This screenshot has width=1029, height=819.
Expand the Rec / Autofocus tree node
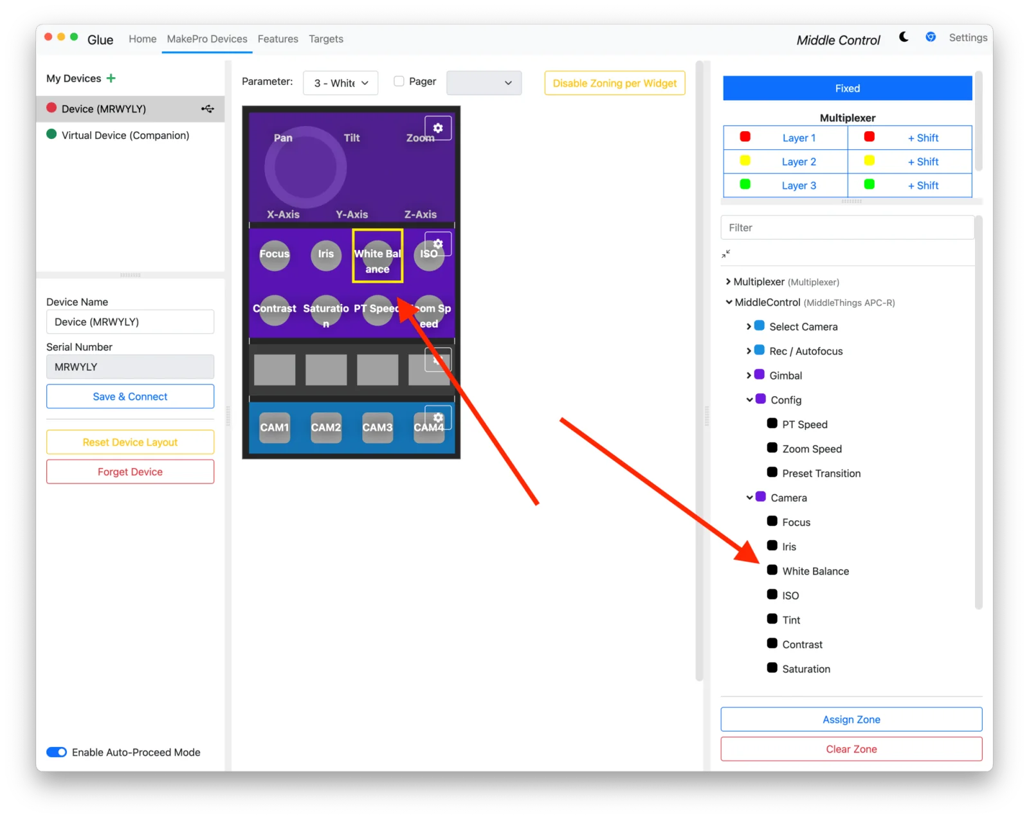click(x=749, y=351)
